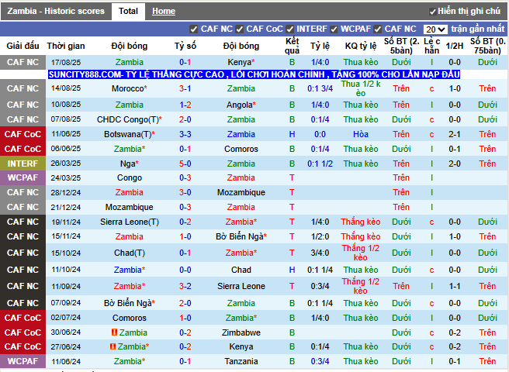Click the 'Tỷ số' column header
The height and width of the screenshot is (372, 509).
185,46
